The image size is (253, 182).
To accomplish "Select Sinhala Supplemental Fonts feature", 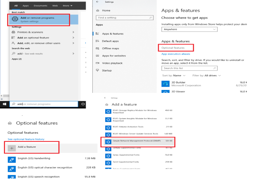I will click(127, 148).
